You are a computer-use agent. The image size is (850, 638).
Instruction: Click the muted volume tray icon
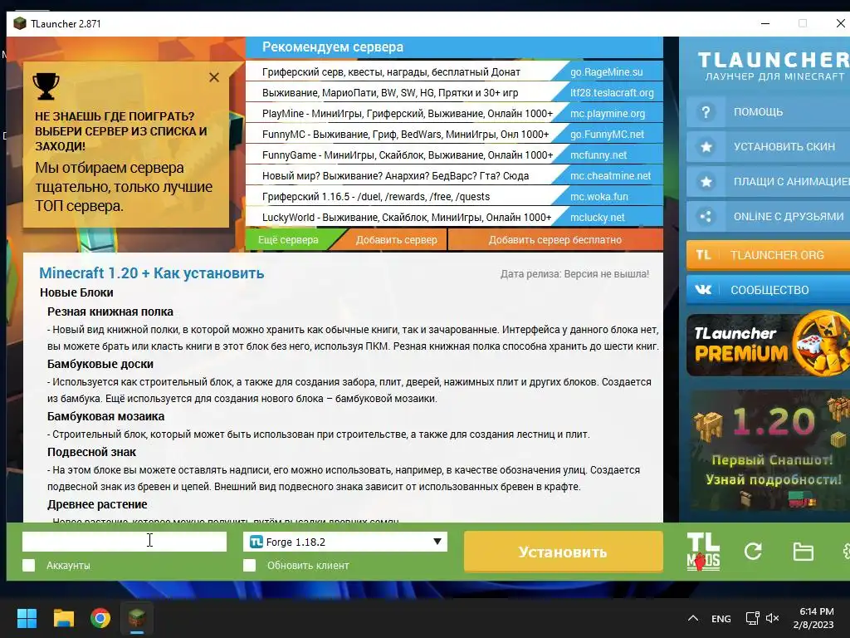772,618
